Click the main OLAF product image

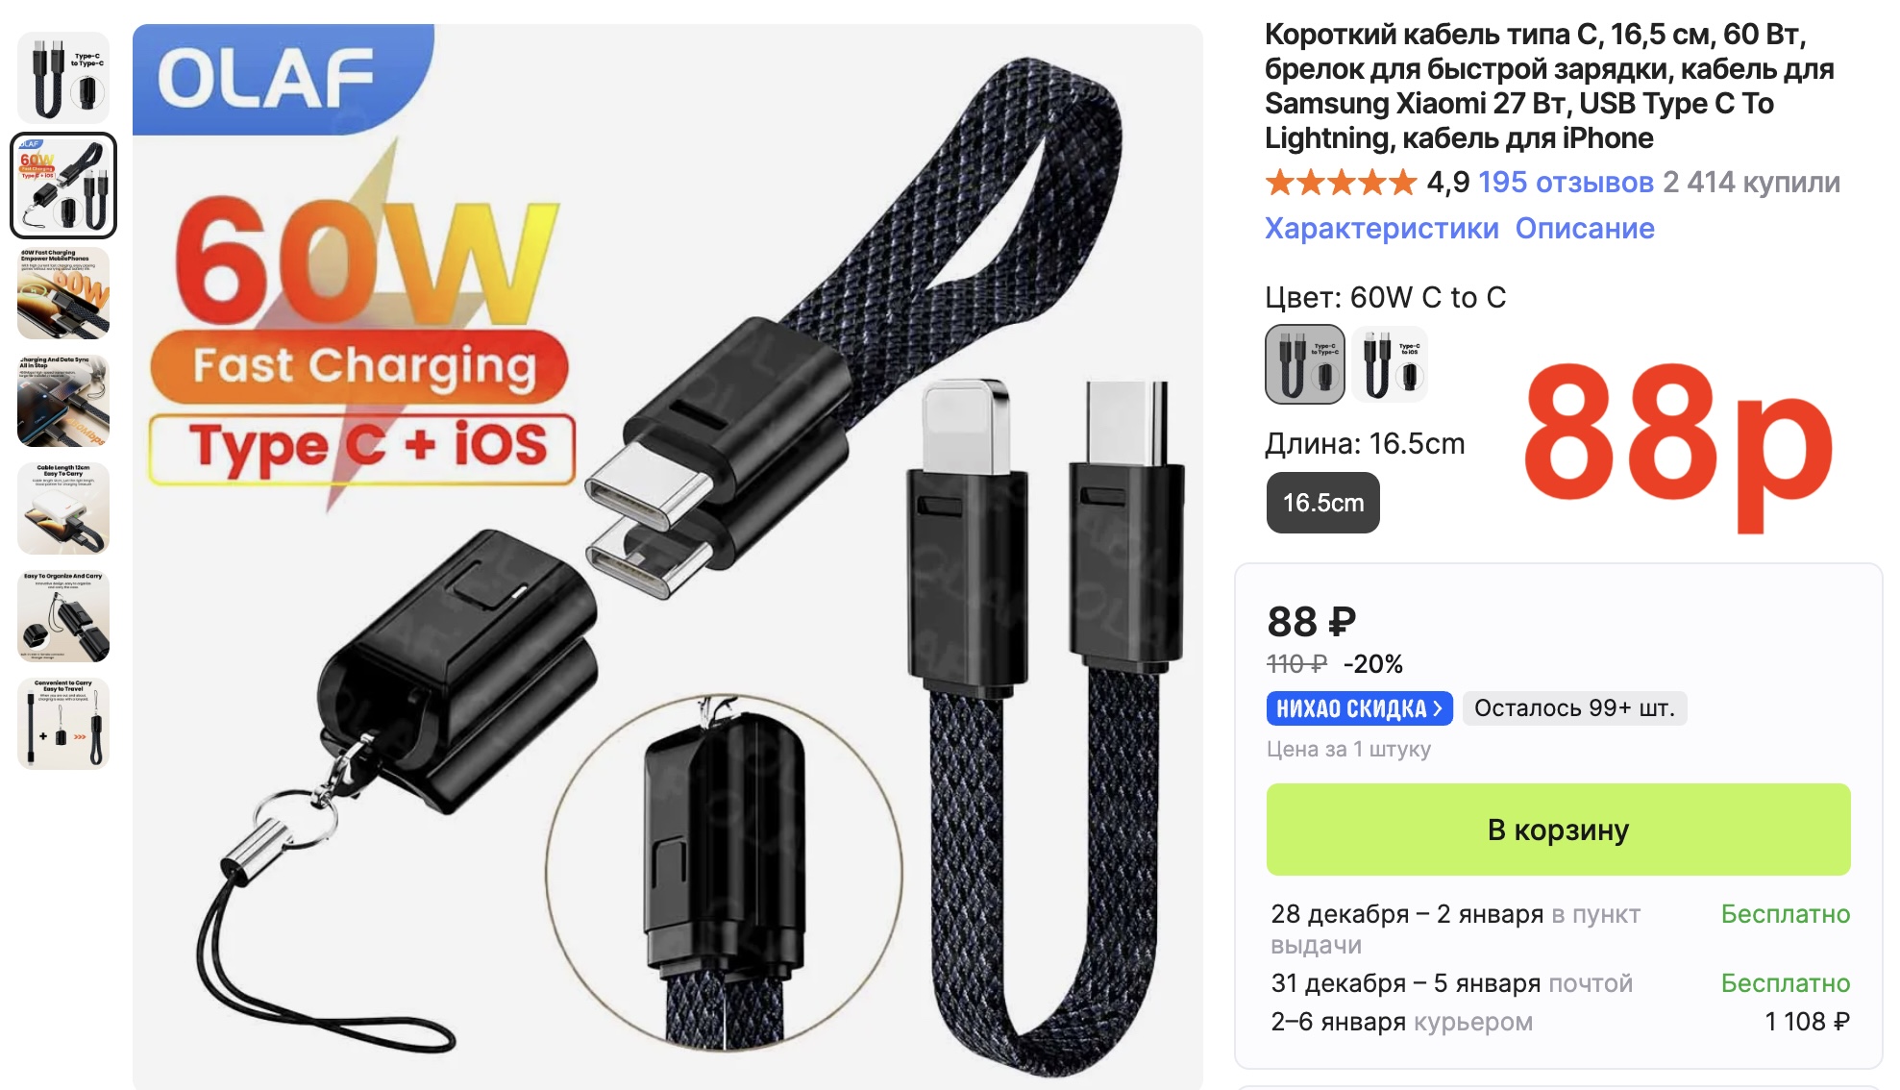tap(667, 557)
